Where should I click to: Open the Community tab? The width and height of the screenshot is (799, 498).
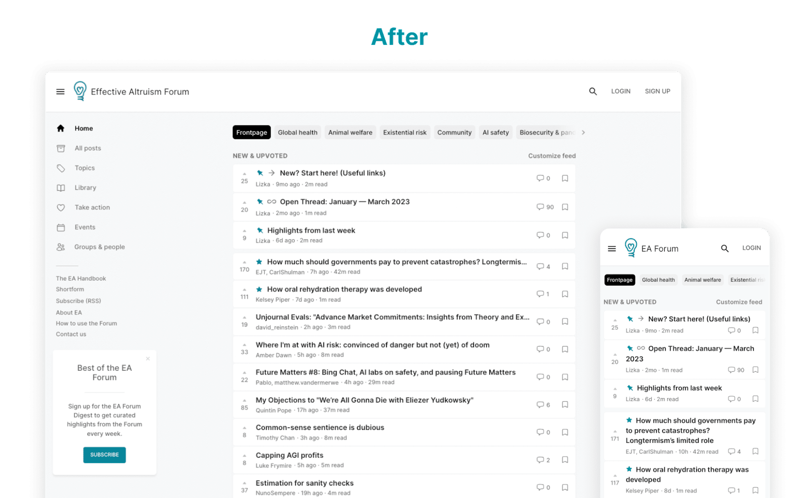coord(454,132)
